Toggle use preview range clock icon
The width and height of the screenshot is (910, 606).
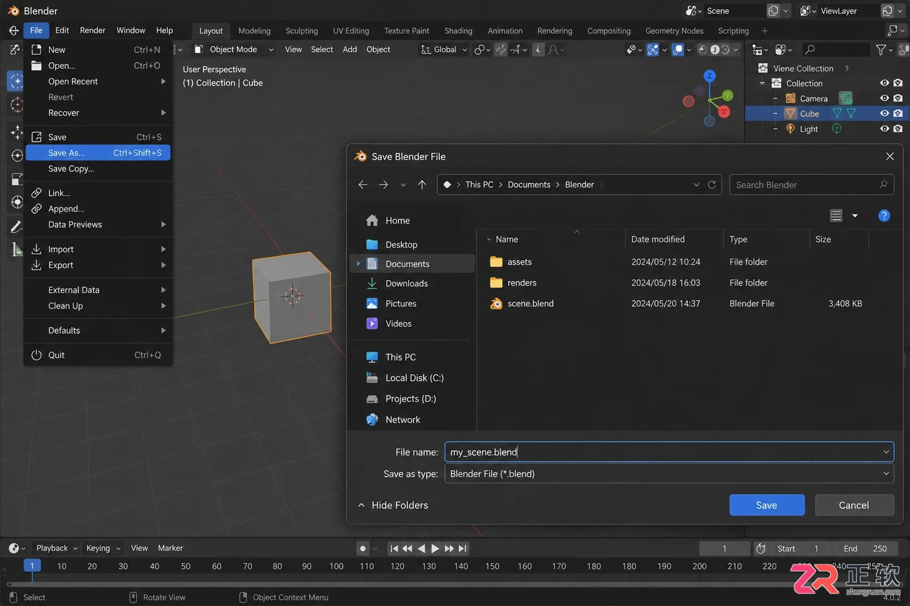click(x=761, y=549)
